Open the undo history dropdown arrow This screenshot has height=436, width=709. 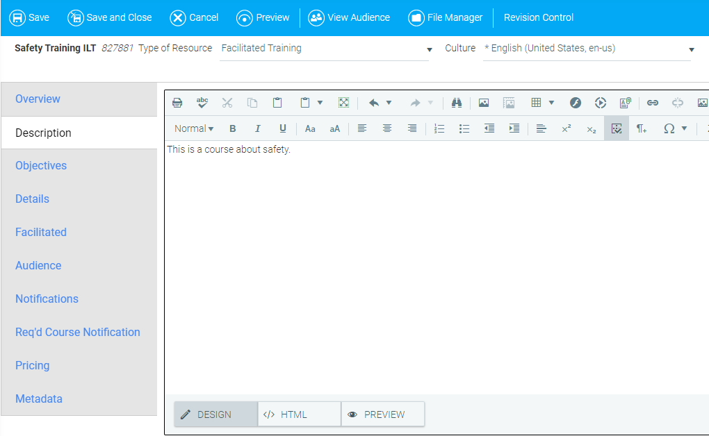(389, 103)
